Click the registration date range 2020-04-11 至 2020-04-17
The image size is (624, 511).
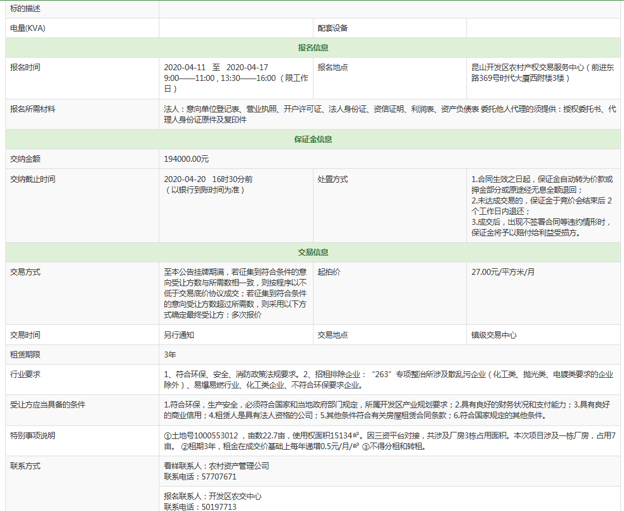click(216, 68)
